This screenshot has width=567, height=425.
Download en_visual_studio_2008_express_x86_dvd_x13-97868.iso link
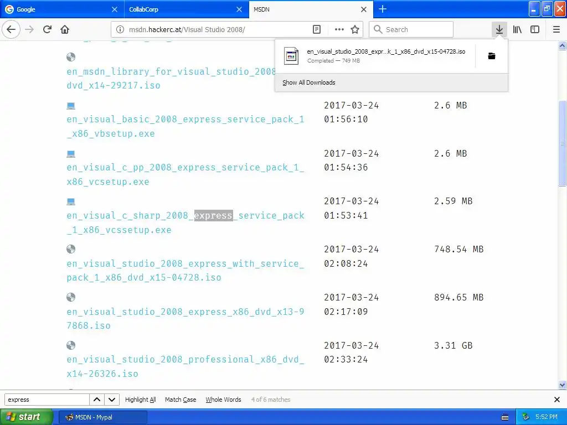[185, 318]
